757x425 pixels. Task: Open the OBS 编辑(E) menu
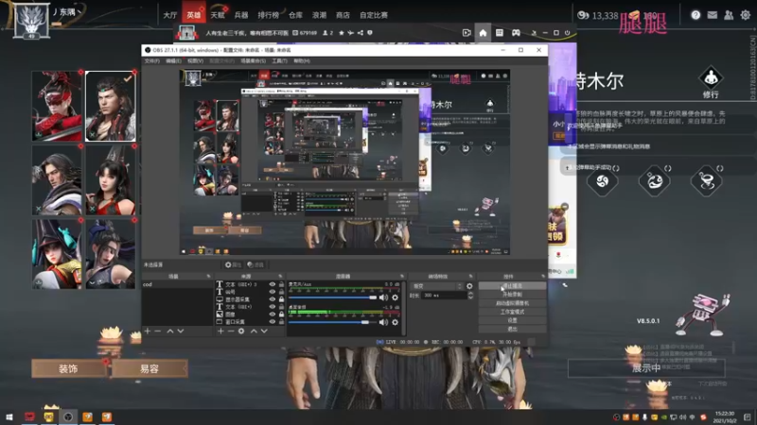click(x=173, y=61)
